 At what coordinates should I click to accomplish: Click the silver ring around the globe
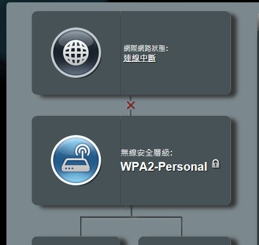click(x=76, y=29)
